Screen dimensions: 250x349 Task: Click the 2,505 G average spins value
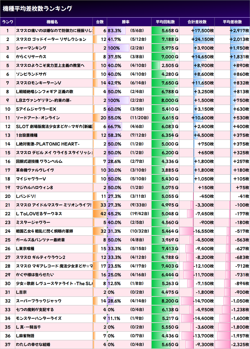170,65
